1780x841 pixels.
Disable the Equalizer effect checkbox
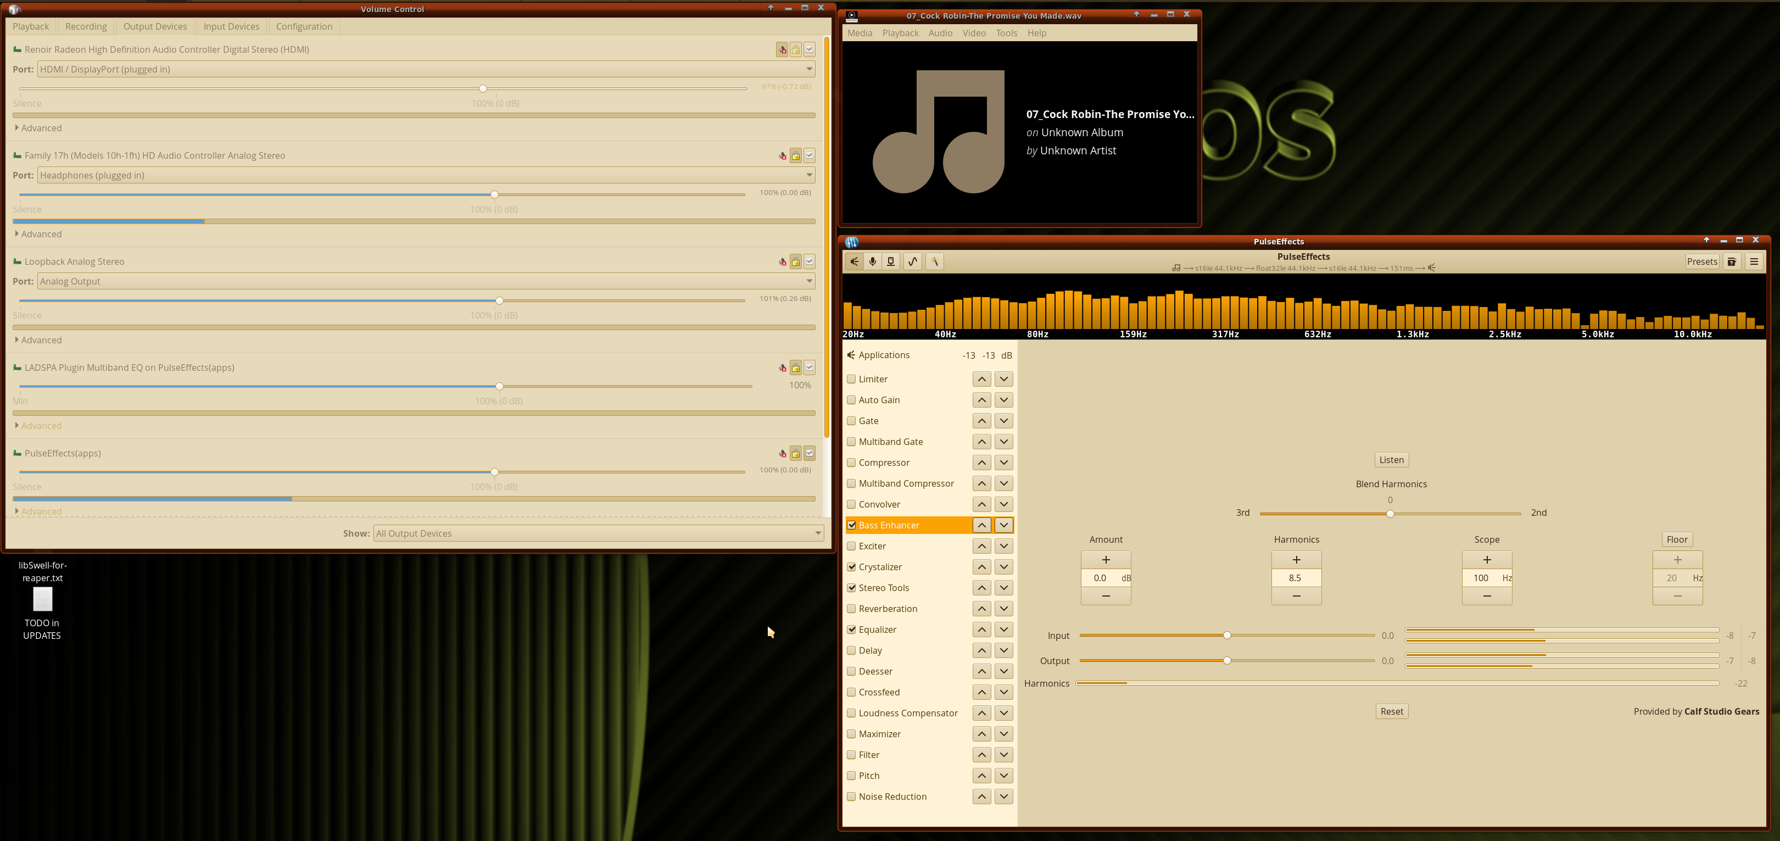[851, 630]
